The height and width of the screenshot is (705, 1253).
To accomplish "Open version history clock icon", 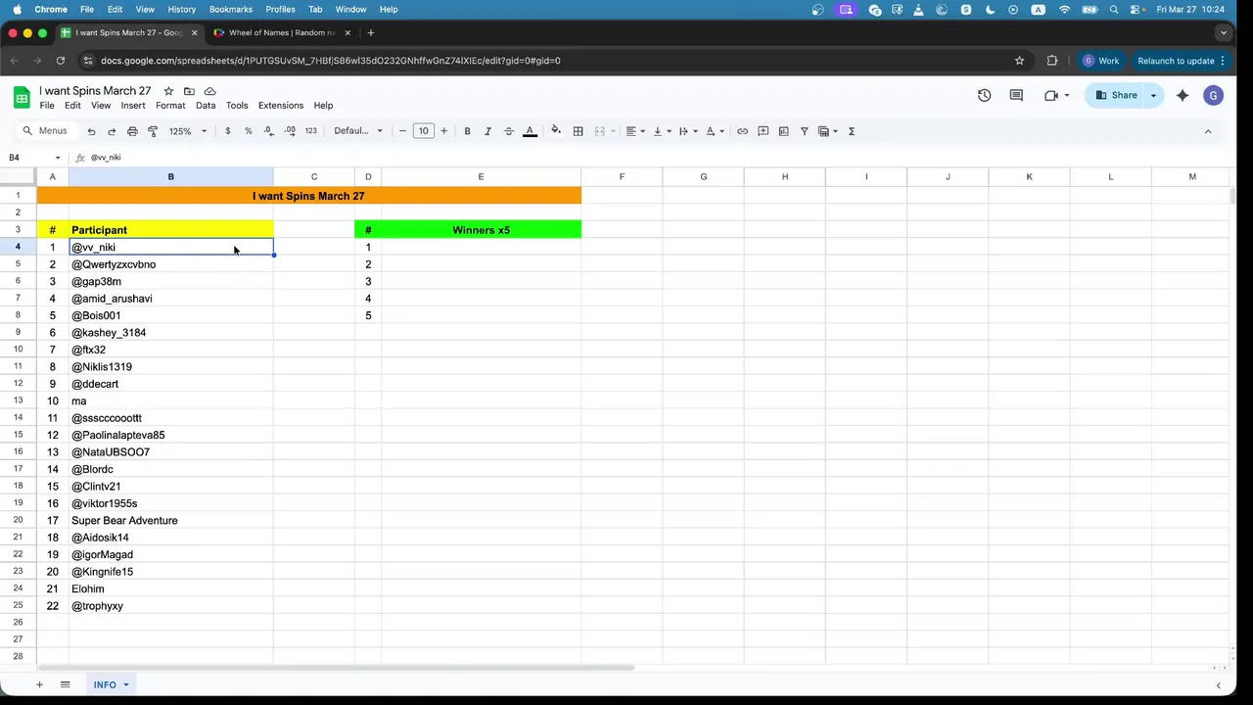I will point(984,95).
